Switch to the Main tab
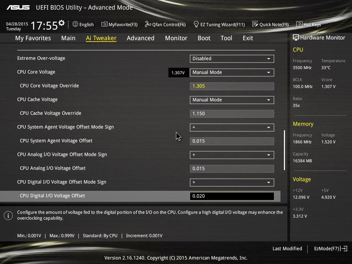The height and width of the screenshot is (264, 352). [68, 38]
